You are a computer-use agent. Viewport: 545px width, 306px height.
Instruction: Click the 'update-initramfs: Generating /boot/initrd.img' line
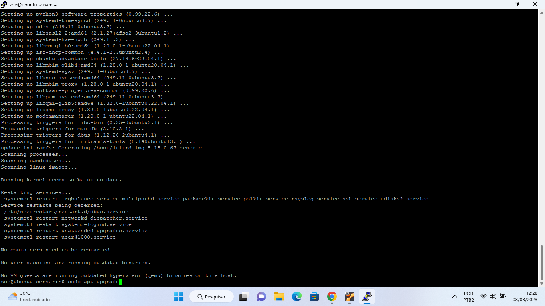101,148
